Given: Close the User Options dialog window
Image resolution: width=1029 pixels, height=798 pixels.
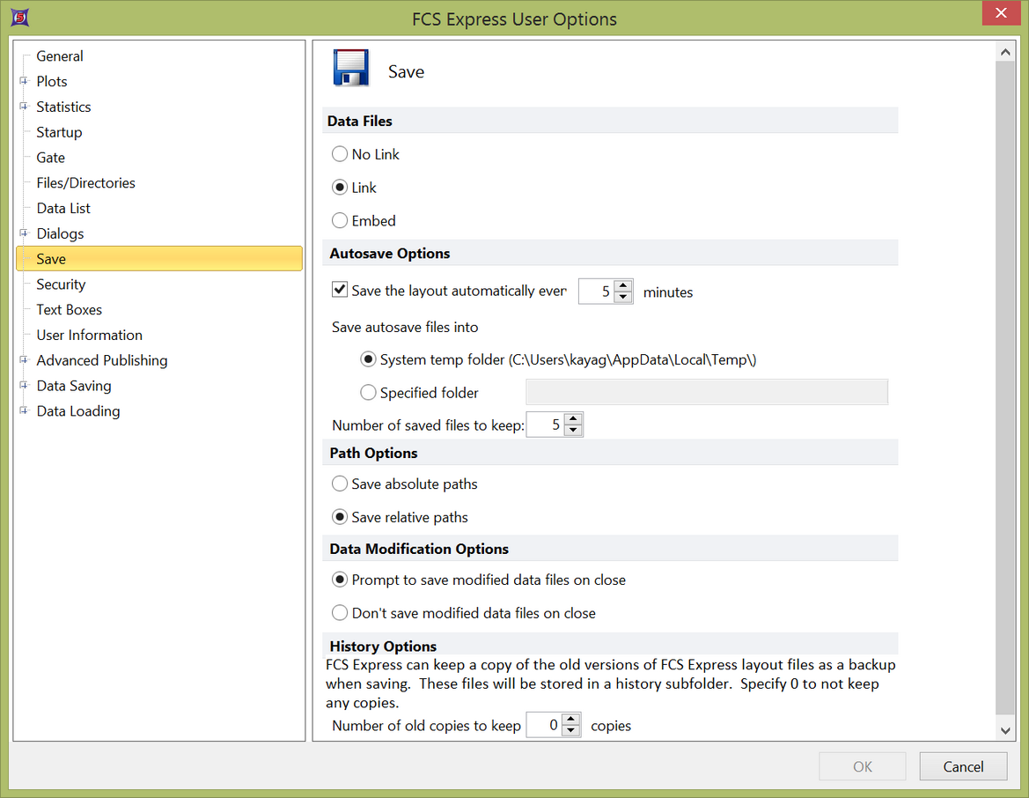Looking at the screenshot, I should pos(1000,14).
